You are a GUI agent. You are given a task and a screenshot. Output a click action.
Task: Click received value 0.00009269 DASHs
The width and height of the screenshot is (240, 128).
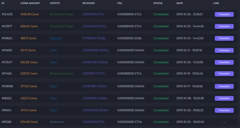tap(96, 50)
